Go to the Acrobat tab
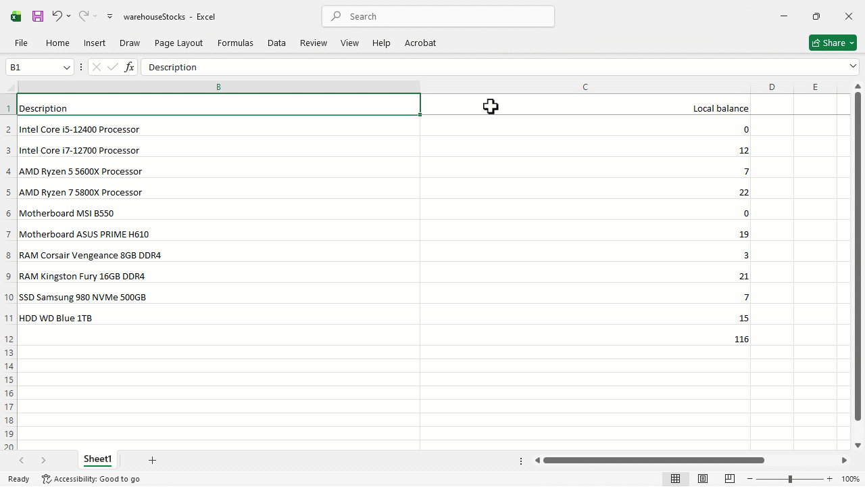The height and width of the screenshot is (487, 865). coord(420,43)
